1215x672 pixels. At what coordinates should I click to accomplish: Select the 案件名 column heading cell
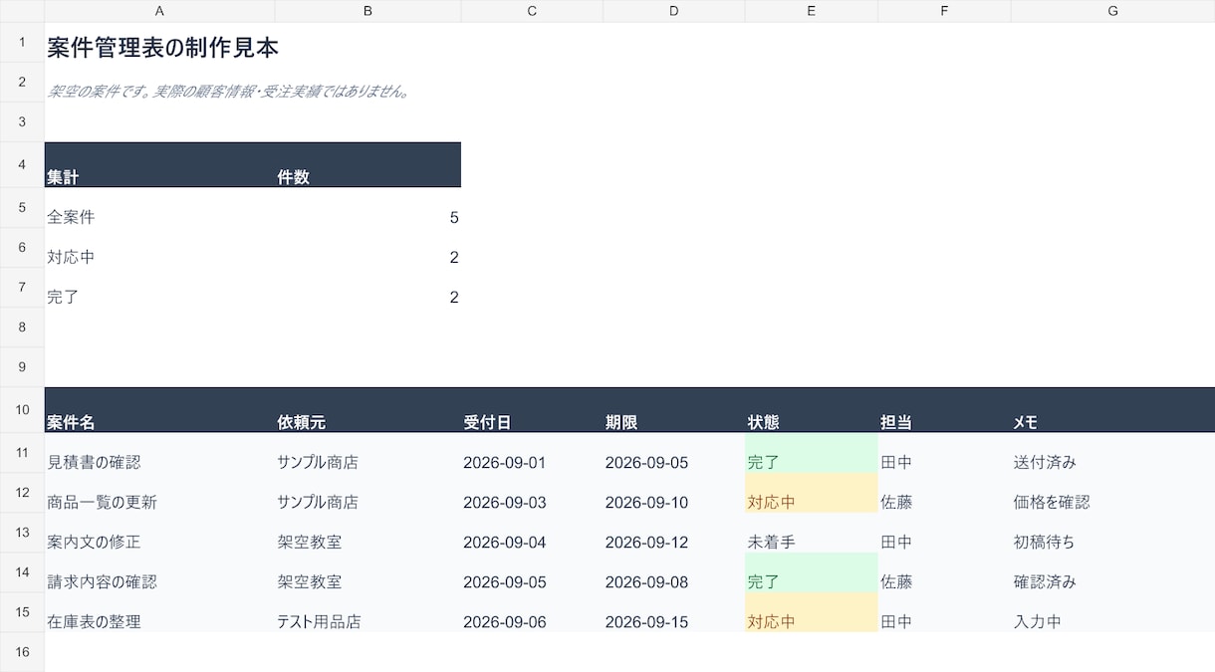pos(159,410)
